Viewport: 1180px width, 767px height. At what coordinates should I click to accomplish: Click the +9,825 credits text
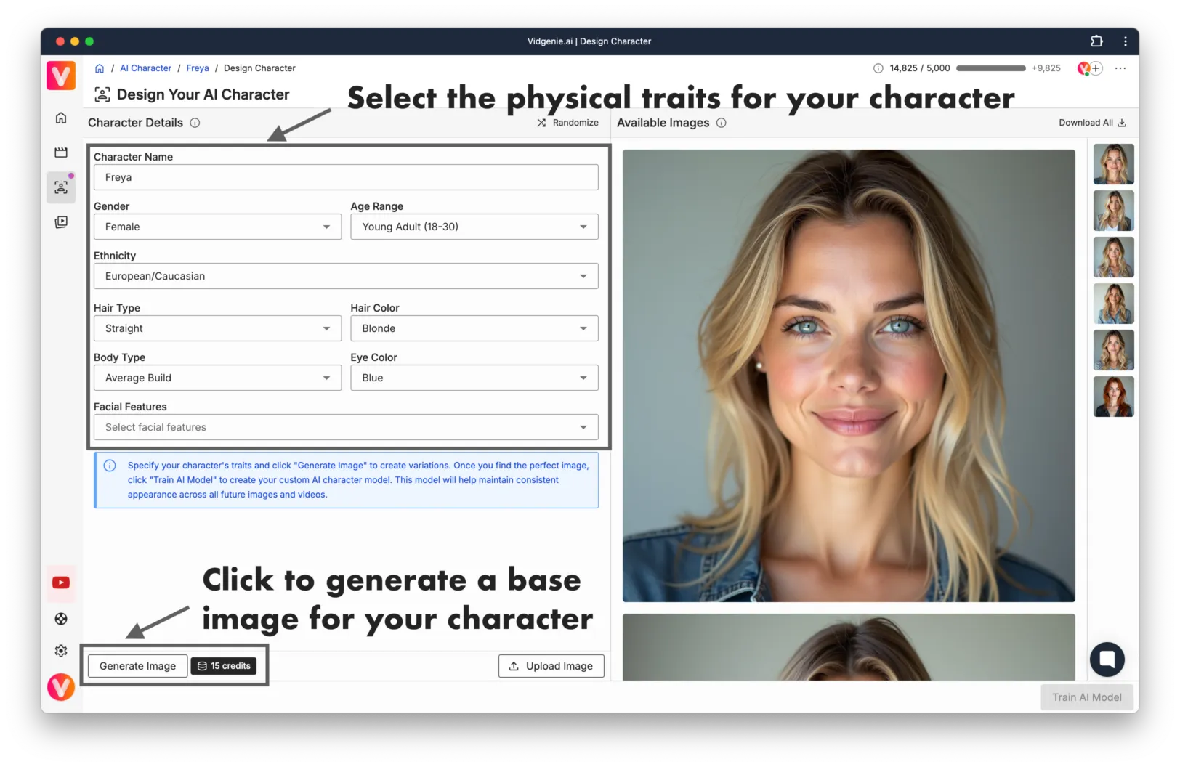[1046, 68]
